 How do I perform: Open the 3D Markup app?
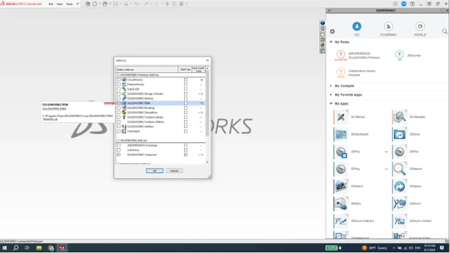tap(341, 117)
